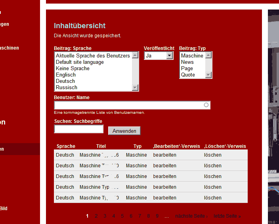Click 'bearbeiten' in the first table row

pos(164,155)
